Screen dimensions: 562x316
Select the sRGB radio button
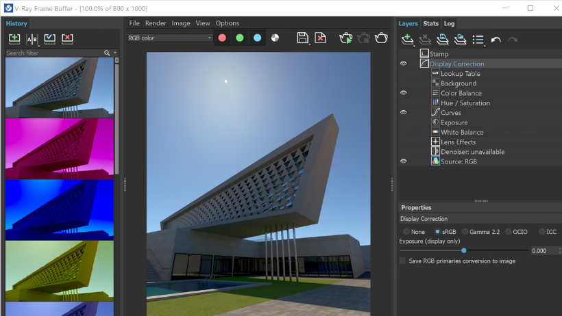(x=437, y=232)
